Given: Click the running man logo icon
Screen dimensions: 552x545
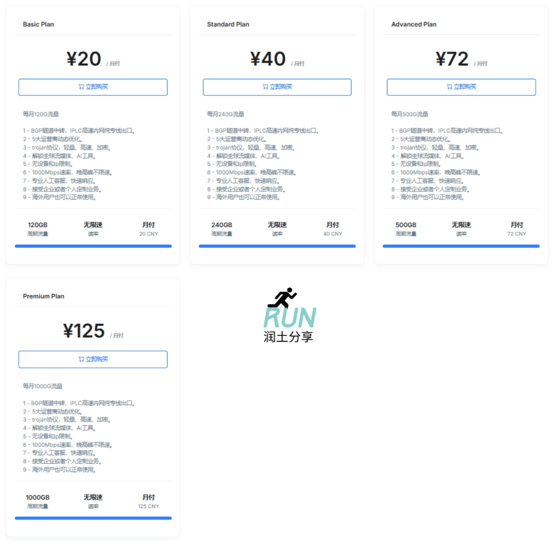Looking at the screenshot, I should (x=283, y=298).
